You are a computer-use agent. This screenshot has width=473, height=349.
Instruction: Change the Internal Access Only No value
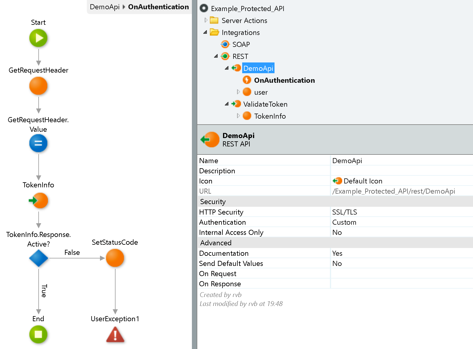point(402,232)
